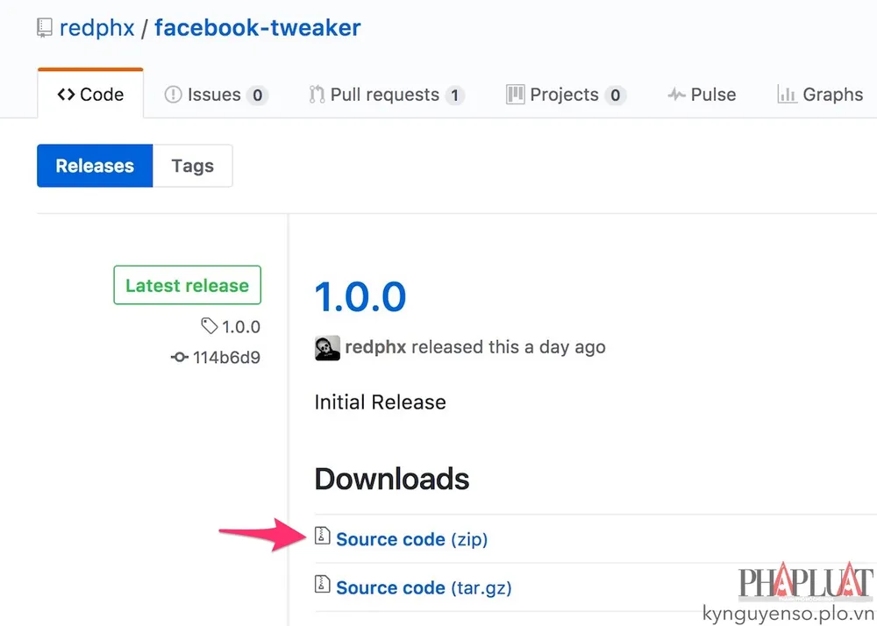
Task: Toggle the Releases view
Action: point(94,165)
